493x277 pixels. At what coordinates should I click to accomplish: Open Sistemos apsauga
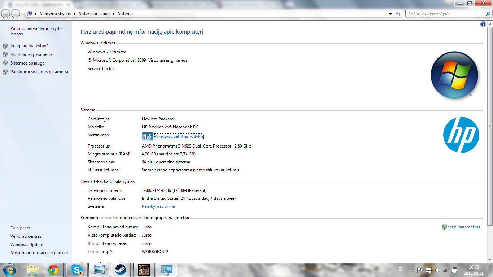[27, 63]
